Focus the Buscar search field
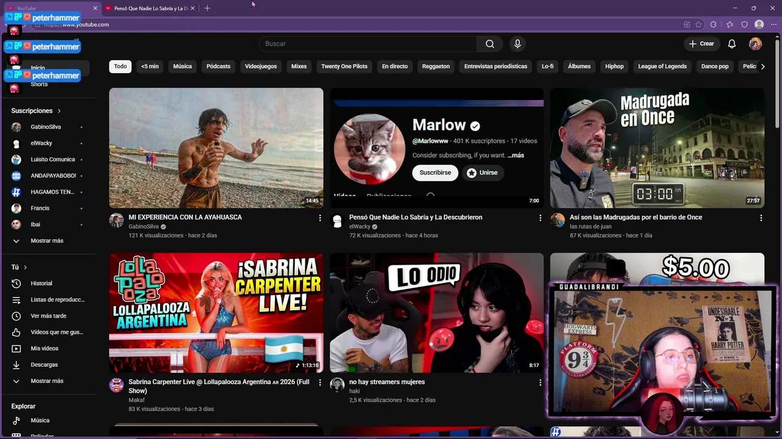Image resolution: width=782 pixels, height=439 pixels. point(368,44)
